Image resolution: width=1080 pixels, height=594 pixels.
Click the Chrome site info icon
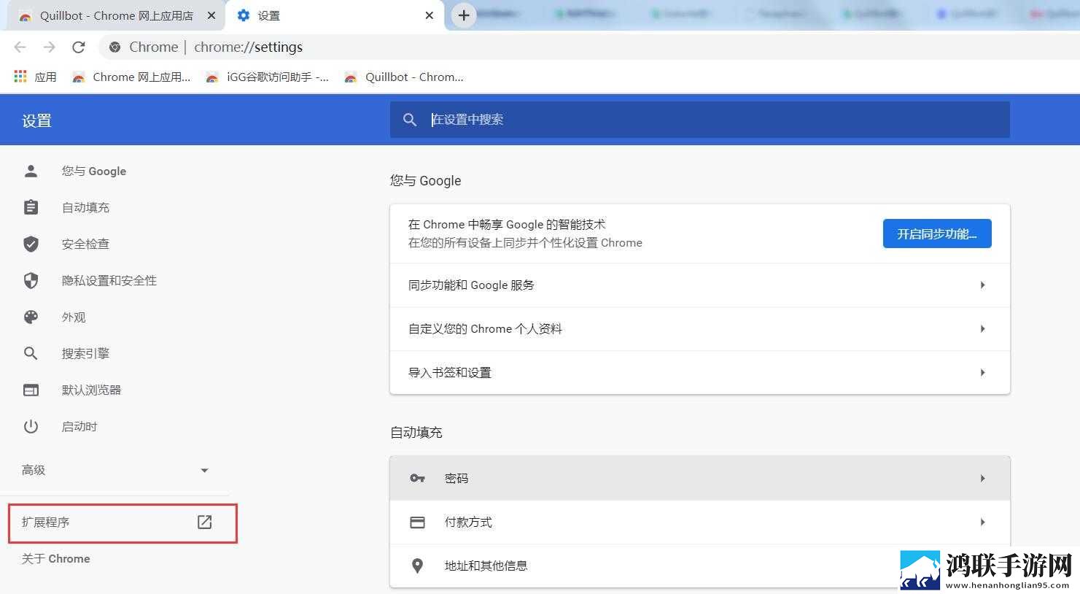coord(114,47)
